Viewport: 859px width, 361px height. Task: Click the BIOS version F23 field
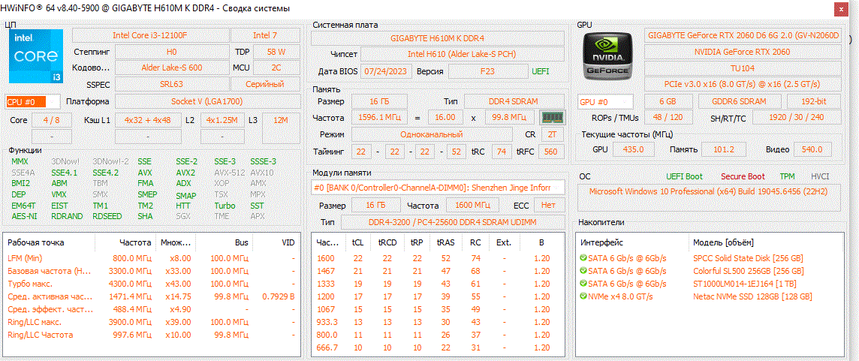point(487,71)
